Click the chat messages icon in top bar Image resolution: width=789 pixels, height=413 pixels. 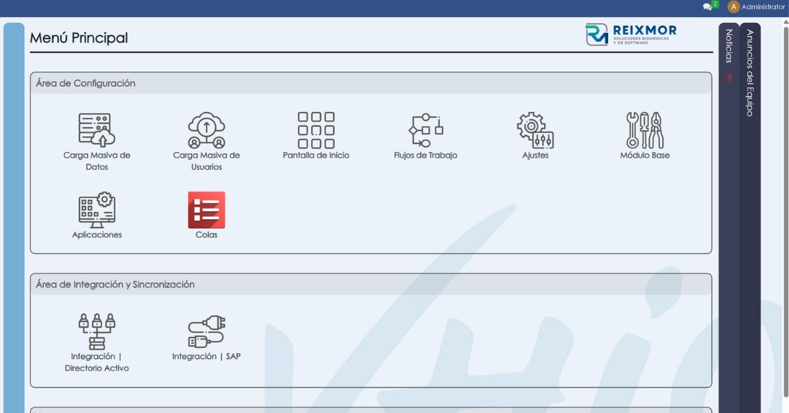[x=707, y=7]
